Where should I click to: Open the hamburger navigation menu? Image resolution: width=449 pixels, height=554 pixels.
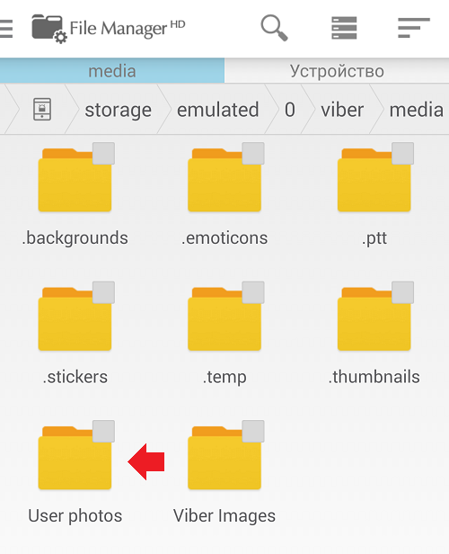[6, 29]
